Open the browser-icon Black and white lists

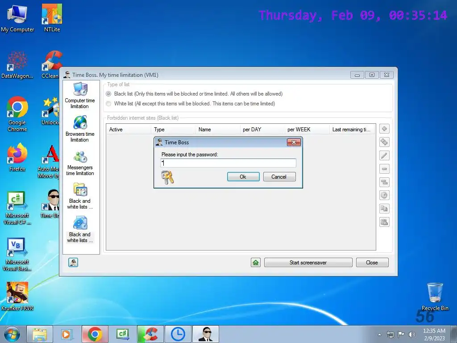click(80, 230)
